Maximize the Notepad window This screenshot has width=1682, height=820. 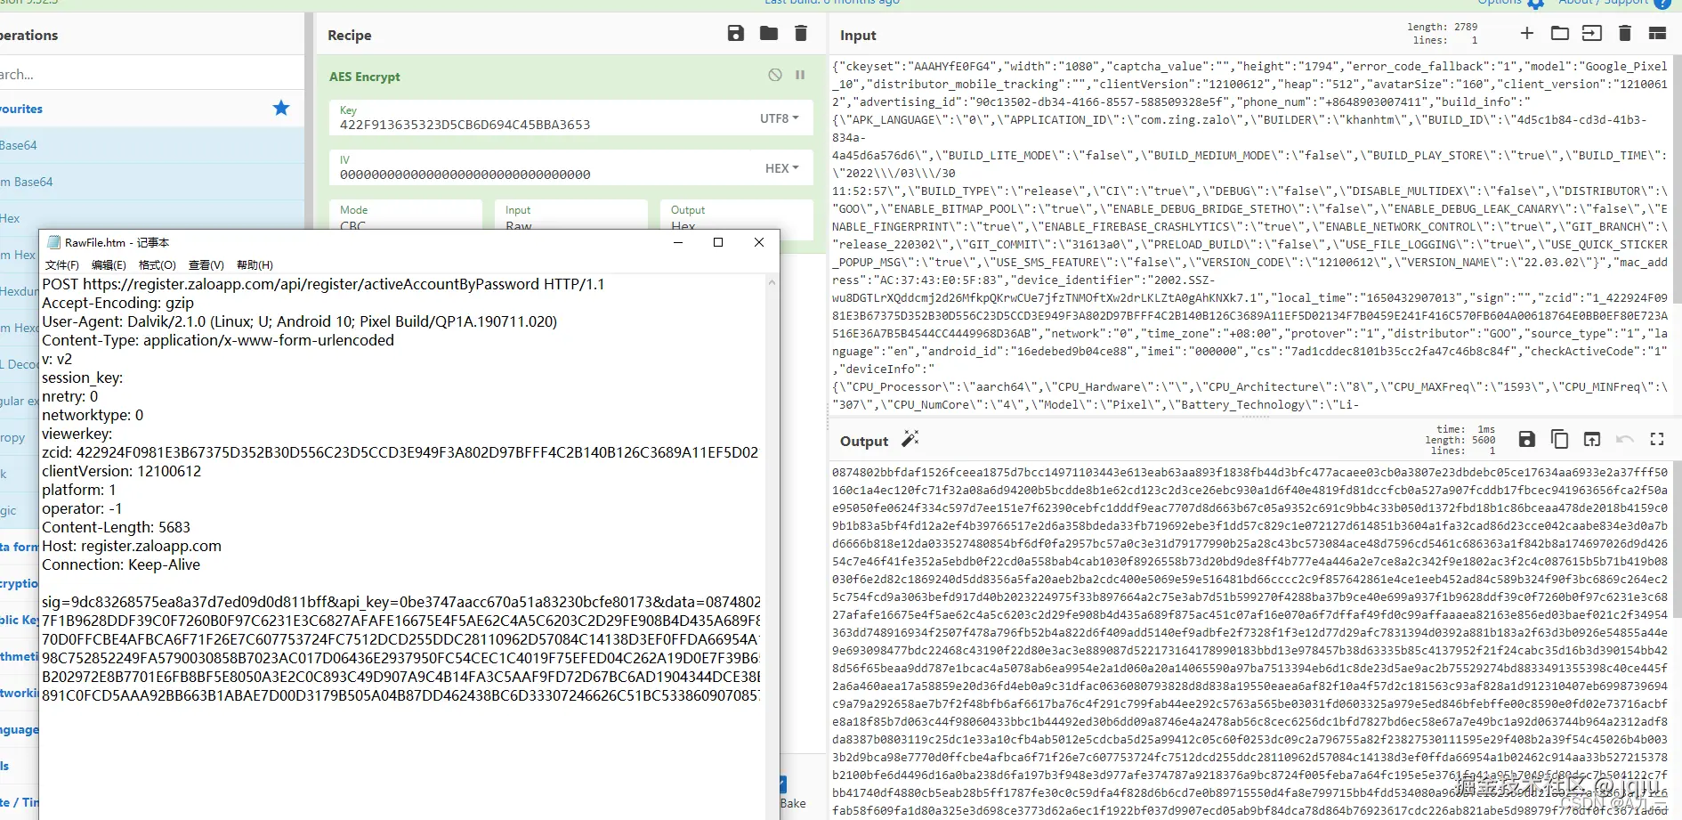coord(718,242)
